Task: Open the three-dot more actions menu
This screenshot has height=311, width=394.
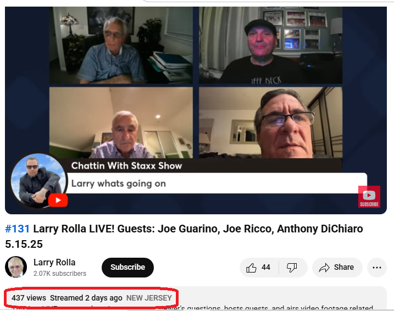Action: [376, 268]
